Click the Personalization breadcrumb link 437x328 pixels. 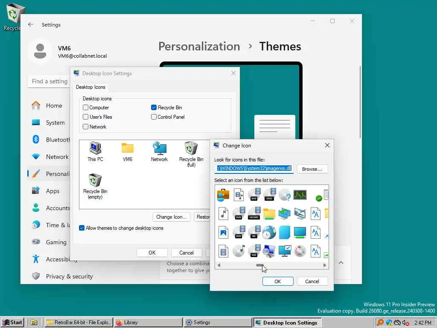tap(199, 46)
